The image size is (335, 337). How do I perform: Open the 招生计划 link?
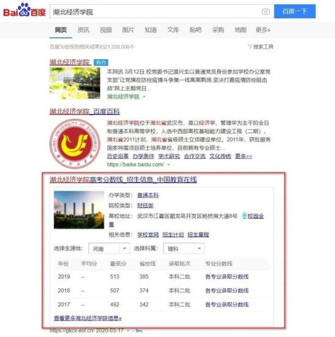[x=173, y=235]
